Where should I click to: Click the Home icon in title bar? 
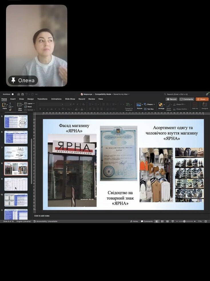click(x=19, y=94)
